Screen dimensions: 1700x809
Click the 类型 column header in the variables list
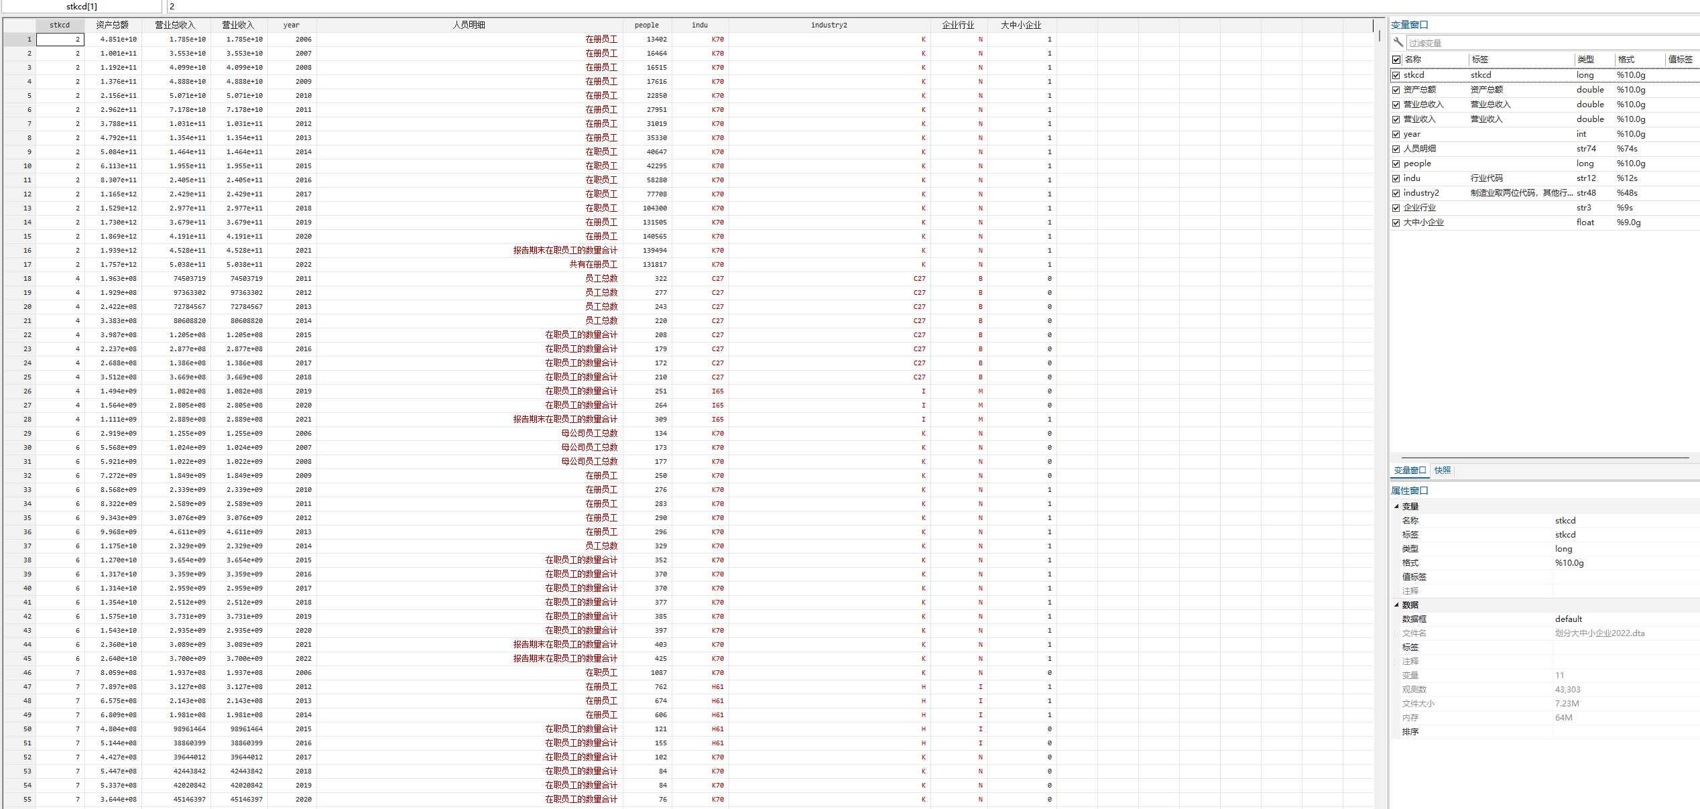pos(1585,60)
